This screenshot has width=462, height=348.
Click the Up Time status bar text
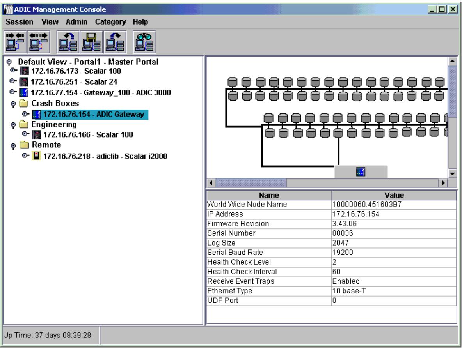pos(47,336)
